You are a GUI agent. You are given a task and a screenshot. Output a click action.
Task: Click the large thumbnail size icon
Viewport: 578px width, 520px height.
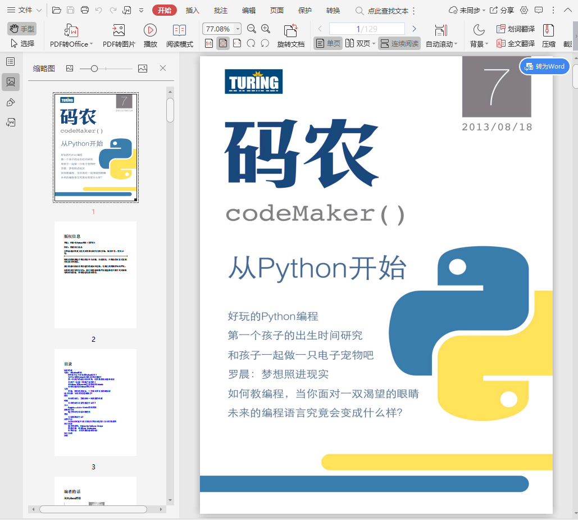tap(143, 68)
